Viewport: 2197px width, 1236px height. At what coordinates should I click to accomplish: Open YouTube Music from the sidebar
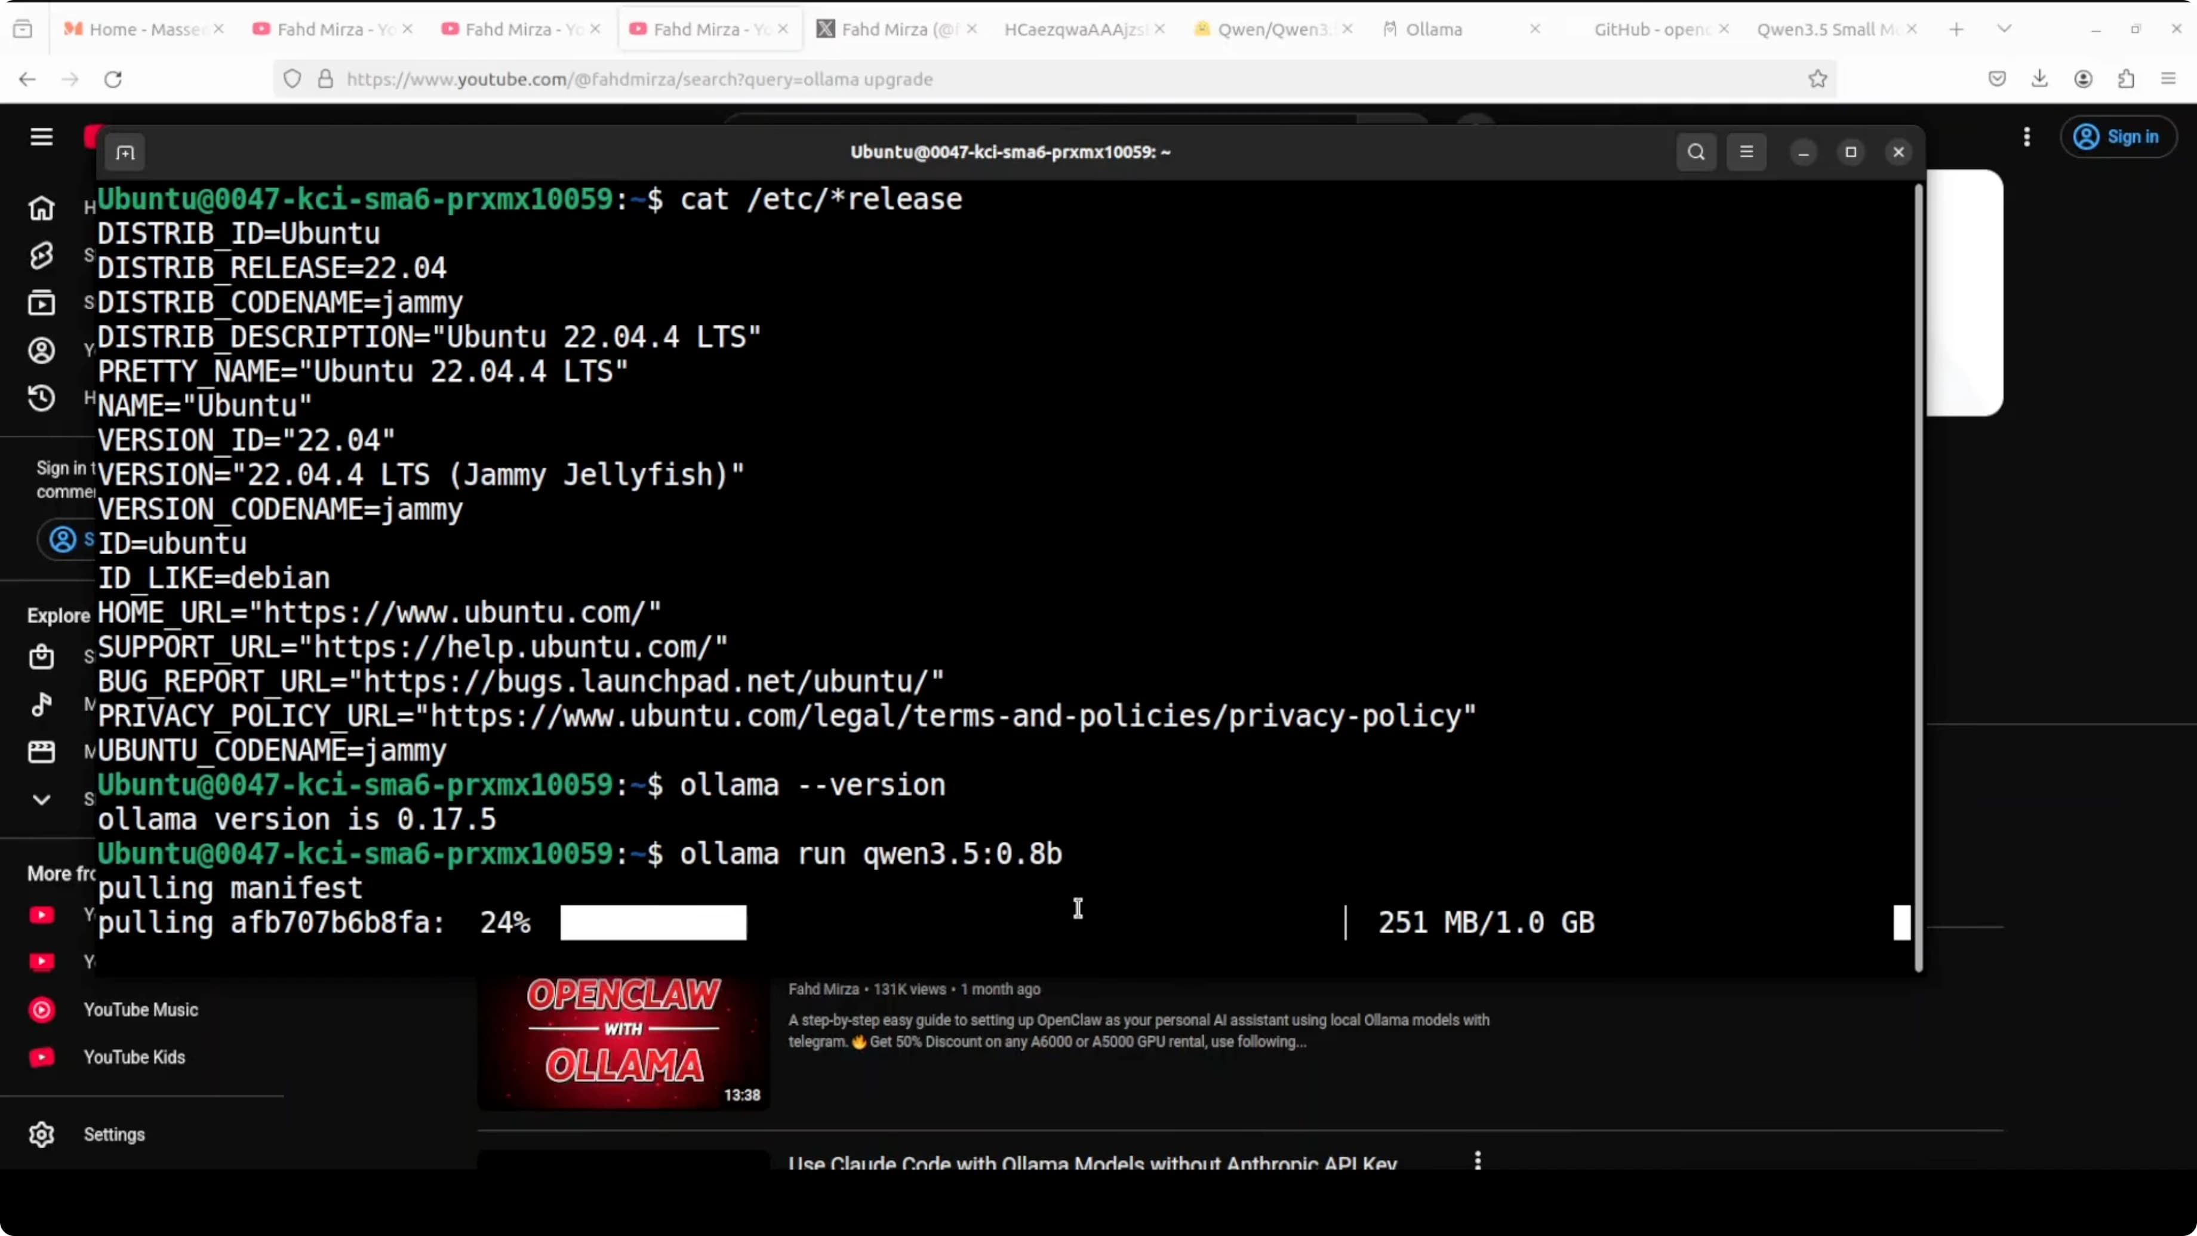tap(140, 1009)
